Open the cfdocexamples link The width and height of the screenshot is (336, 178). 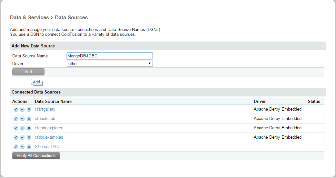[49, 137]
